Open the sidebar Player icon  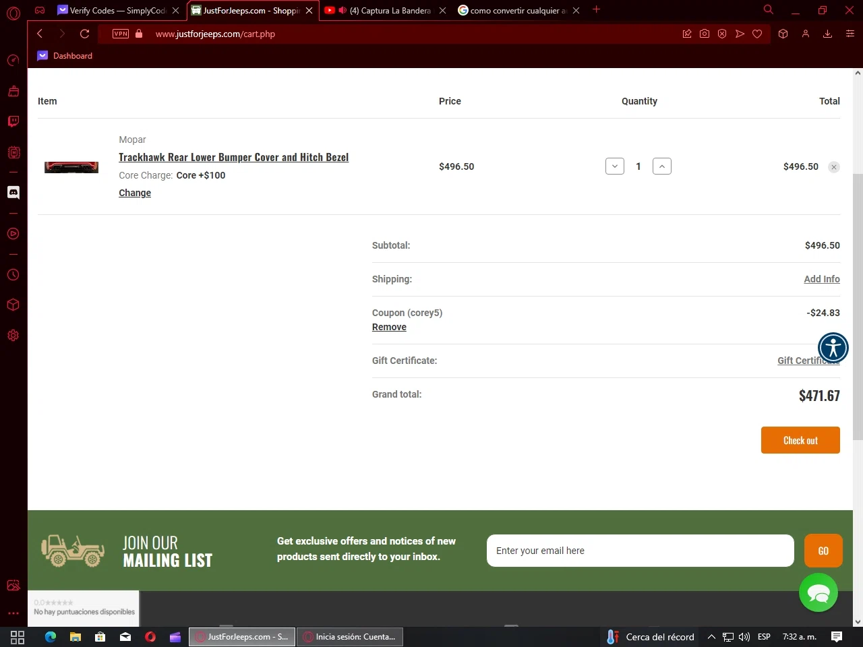tap(13, 234)
